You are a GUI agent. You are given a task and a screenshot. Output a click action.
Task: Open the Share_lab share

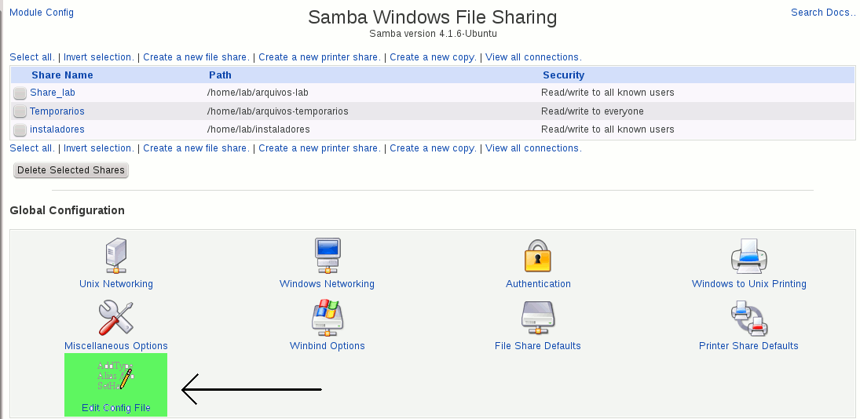[x=52, y=93]
